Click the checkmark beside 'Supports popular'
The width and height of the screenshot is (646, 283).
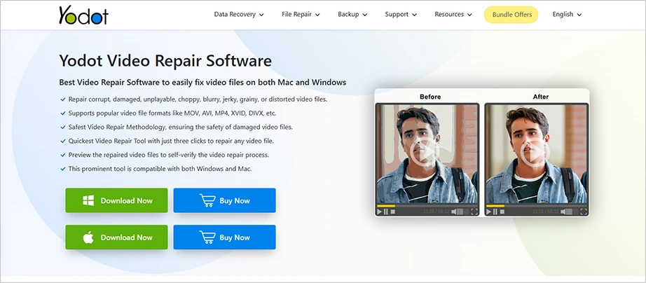click(62, 113)
